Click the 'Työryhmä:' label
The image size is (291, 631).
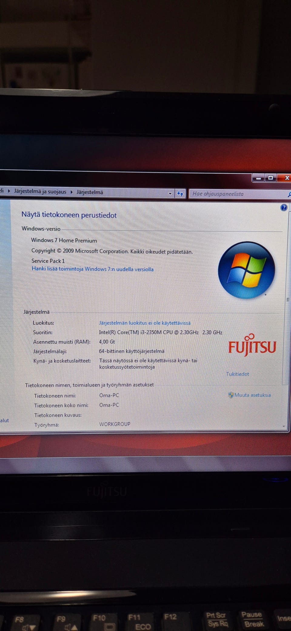[x=46, y=425]
